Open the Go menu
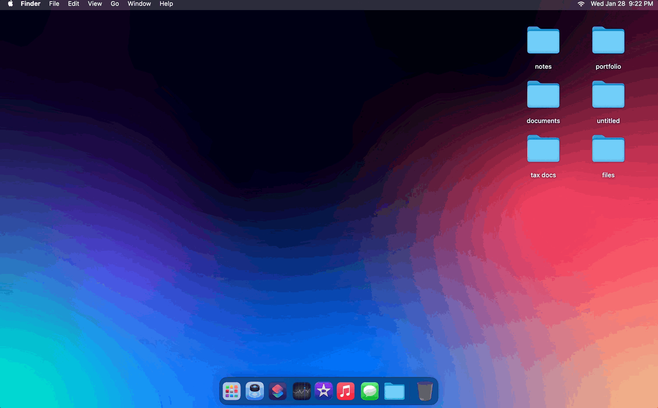Image resolution: width=658 pixels, height=408 pixels. tap(115, 4)
